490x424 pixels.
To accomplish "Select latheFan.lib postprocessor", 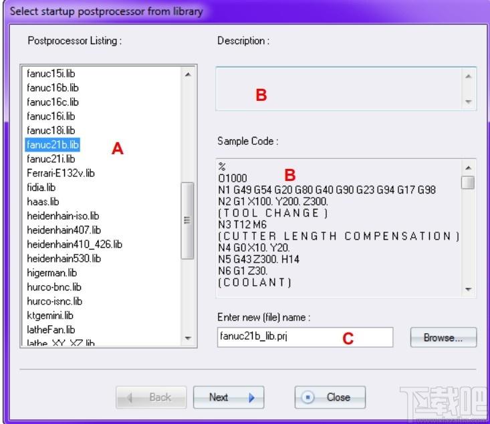I will pyautogui.click(x=51, y=330).
